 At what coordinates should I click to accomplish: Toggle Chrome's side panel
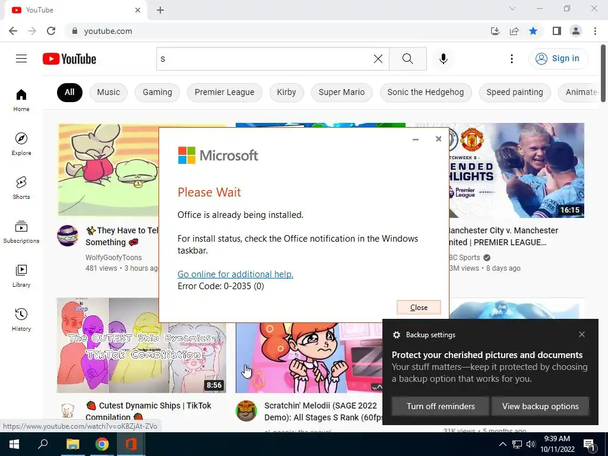click(557, 31)
